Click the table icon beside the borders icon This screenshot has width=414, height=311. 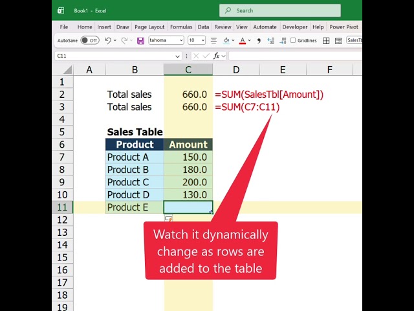coord(338,40)
